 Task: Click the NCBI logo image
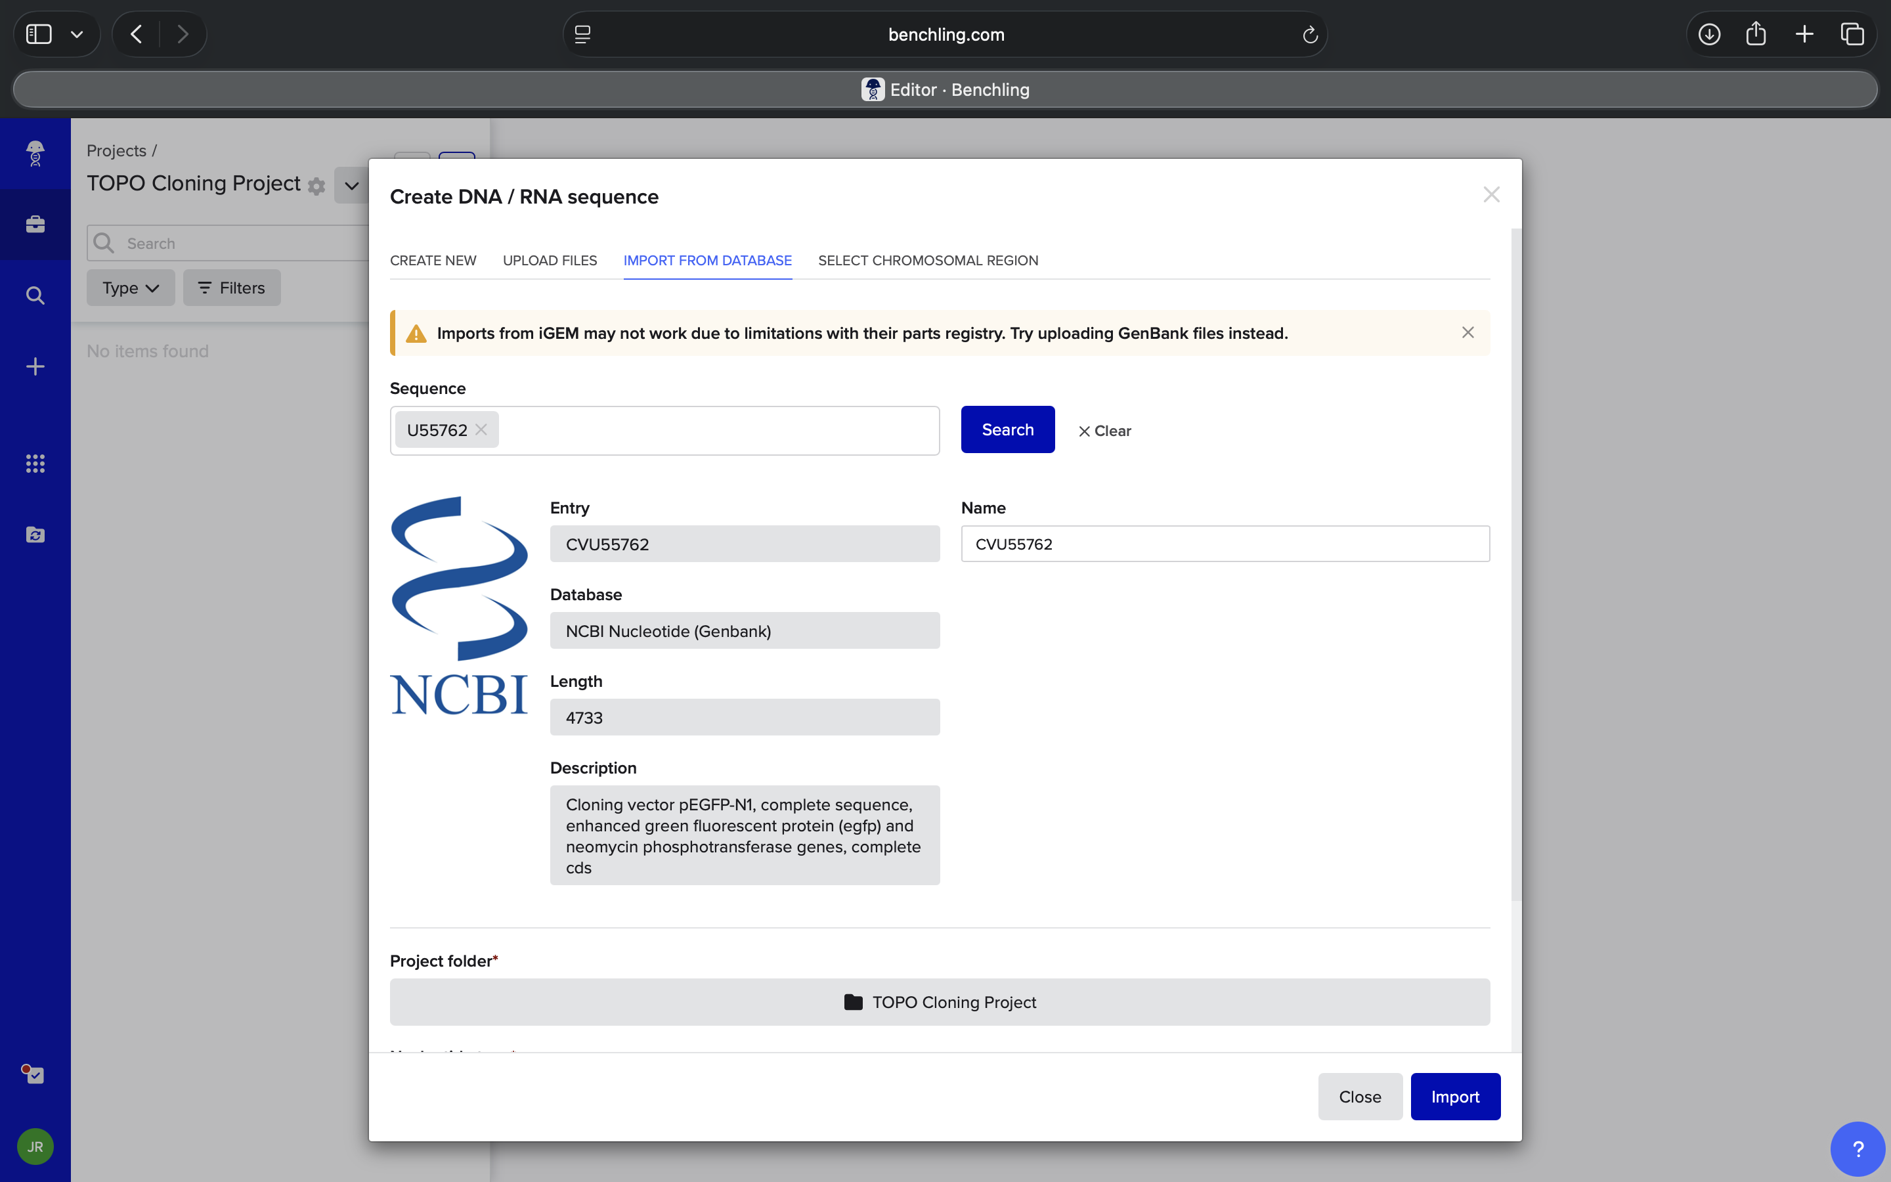(x=460, y=606)
